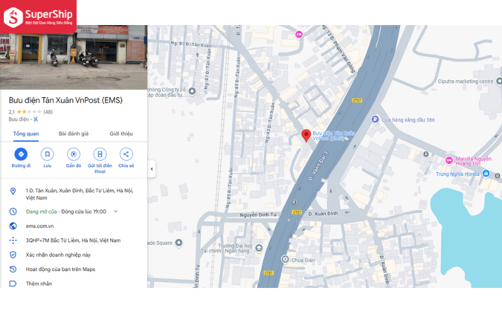Image resolution: width=502 pixels, height=313 pixels.
Task: Click the opening hours clock icon
Action: point(13,212)
